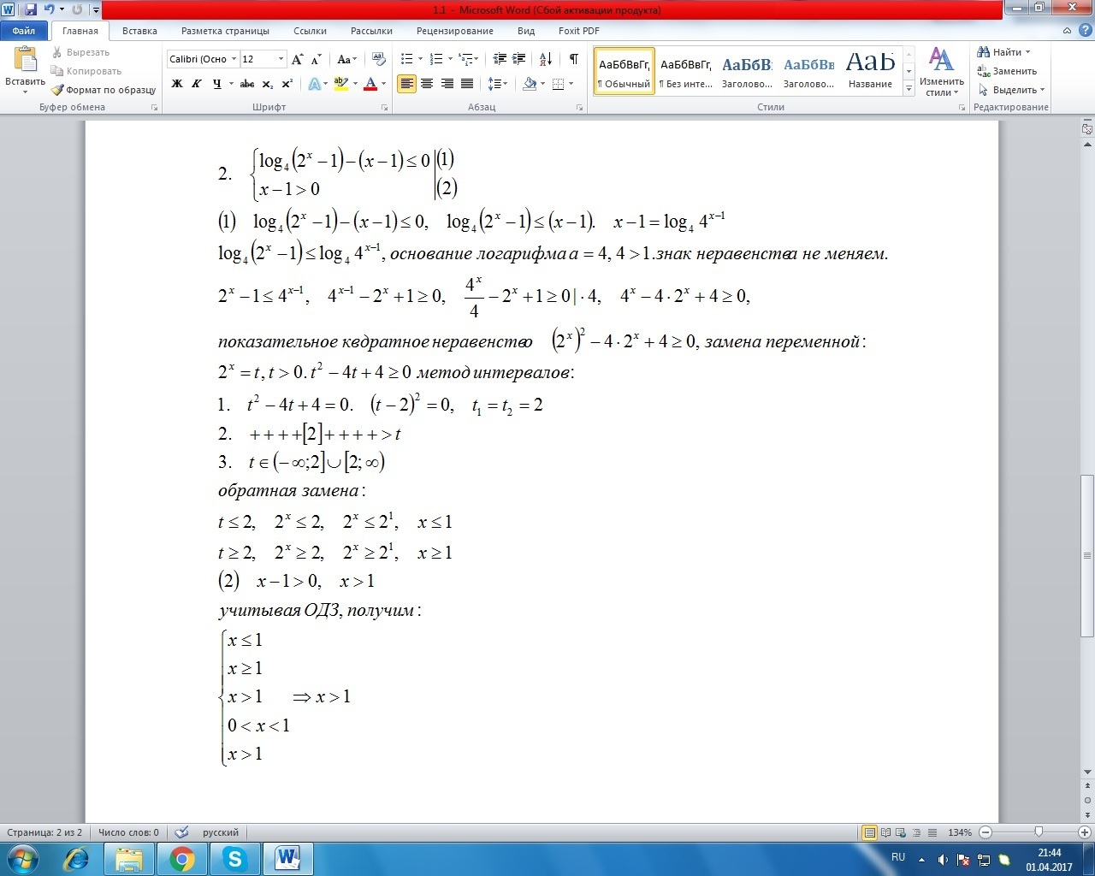Viewport: 1095px width, 876px height.
Task: Toggle strikethrough formatting
Action: [247, 84]
